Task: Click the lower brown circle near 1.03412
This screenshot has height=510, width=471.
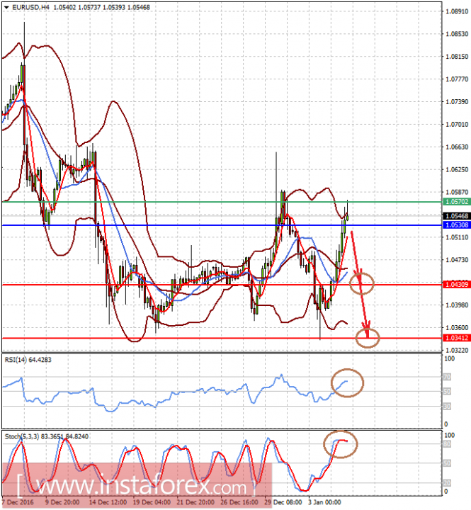Action: [368, 338]
